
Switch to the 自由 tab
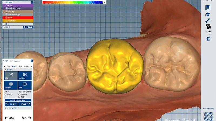click(x=8, y=66)
